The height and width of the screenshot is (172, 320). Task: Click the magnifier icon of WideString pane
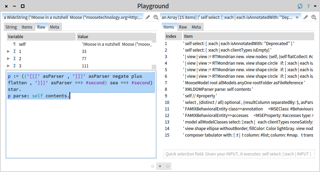(x=156, y=17)
